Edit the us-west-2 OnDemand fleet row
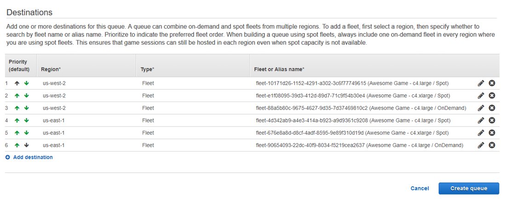This screenshot has height=201, width=505. point(481,108)
